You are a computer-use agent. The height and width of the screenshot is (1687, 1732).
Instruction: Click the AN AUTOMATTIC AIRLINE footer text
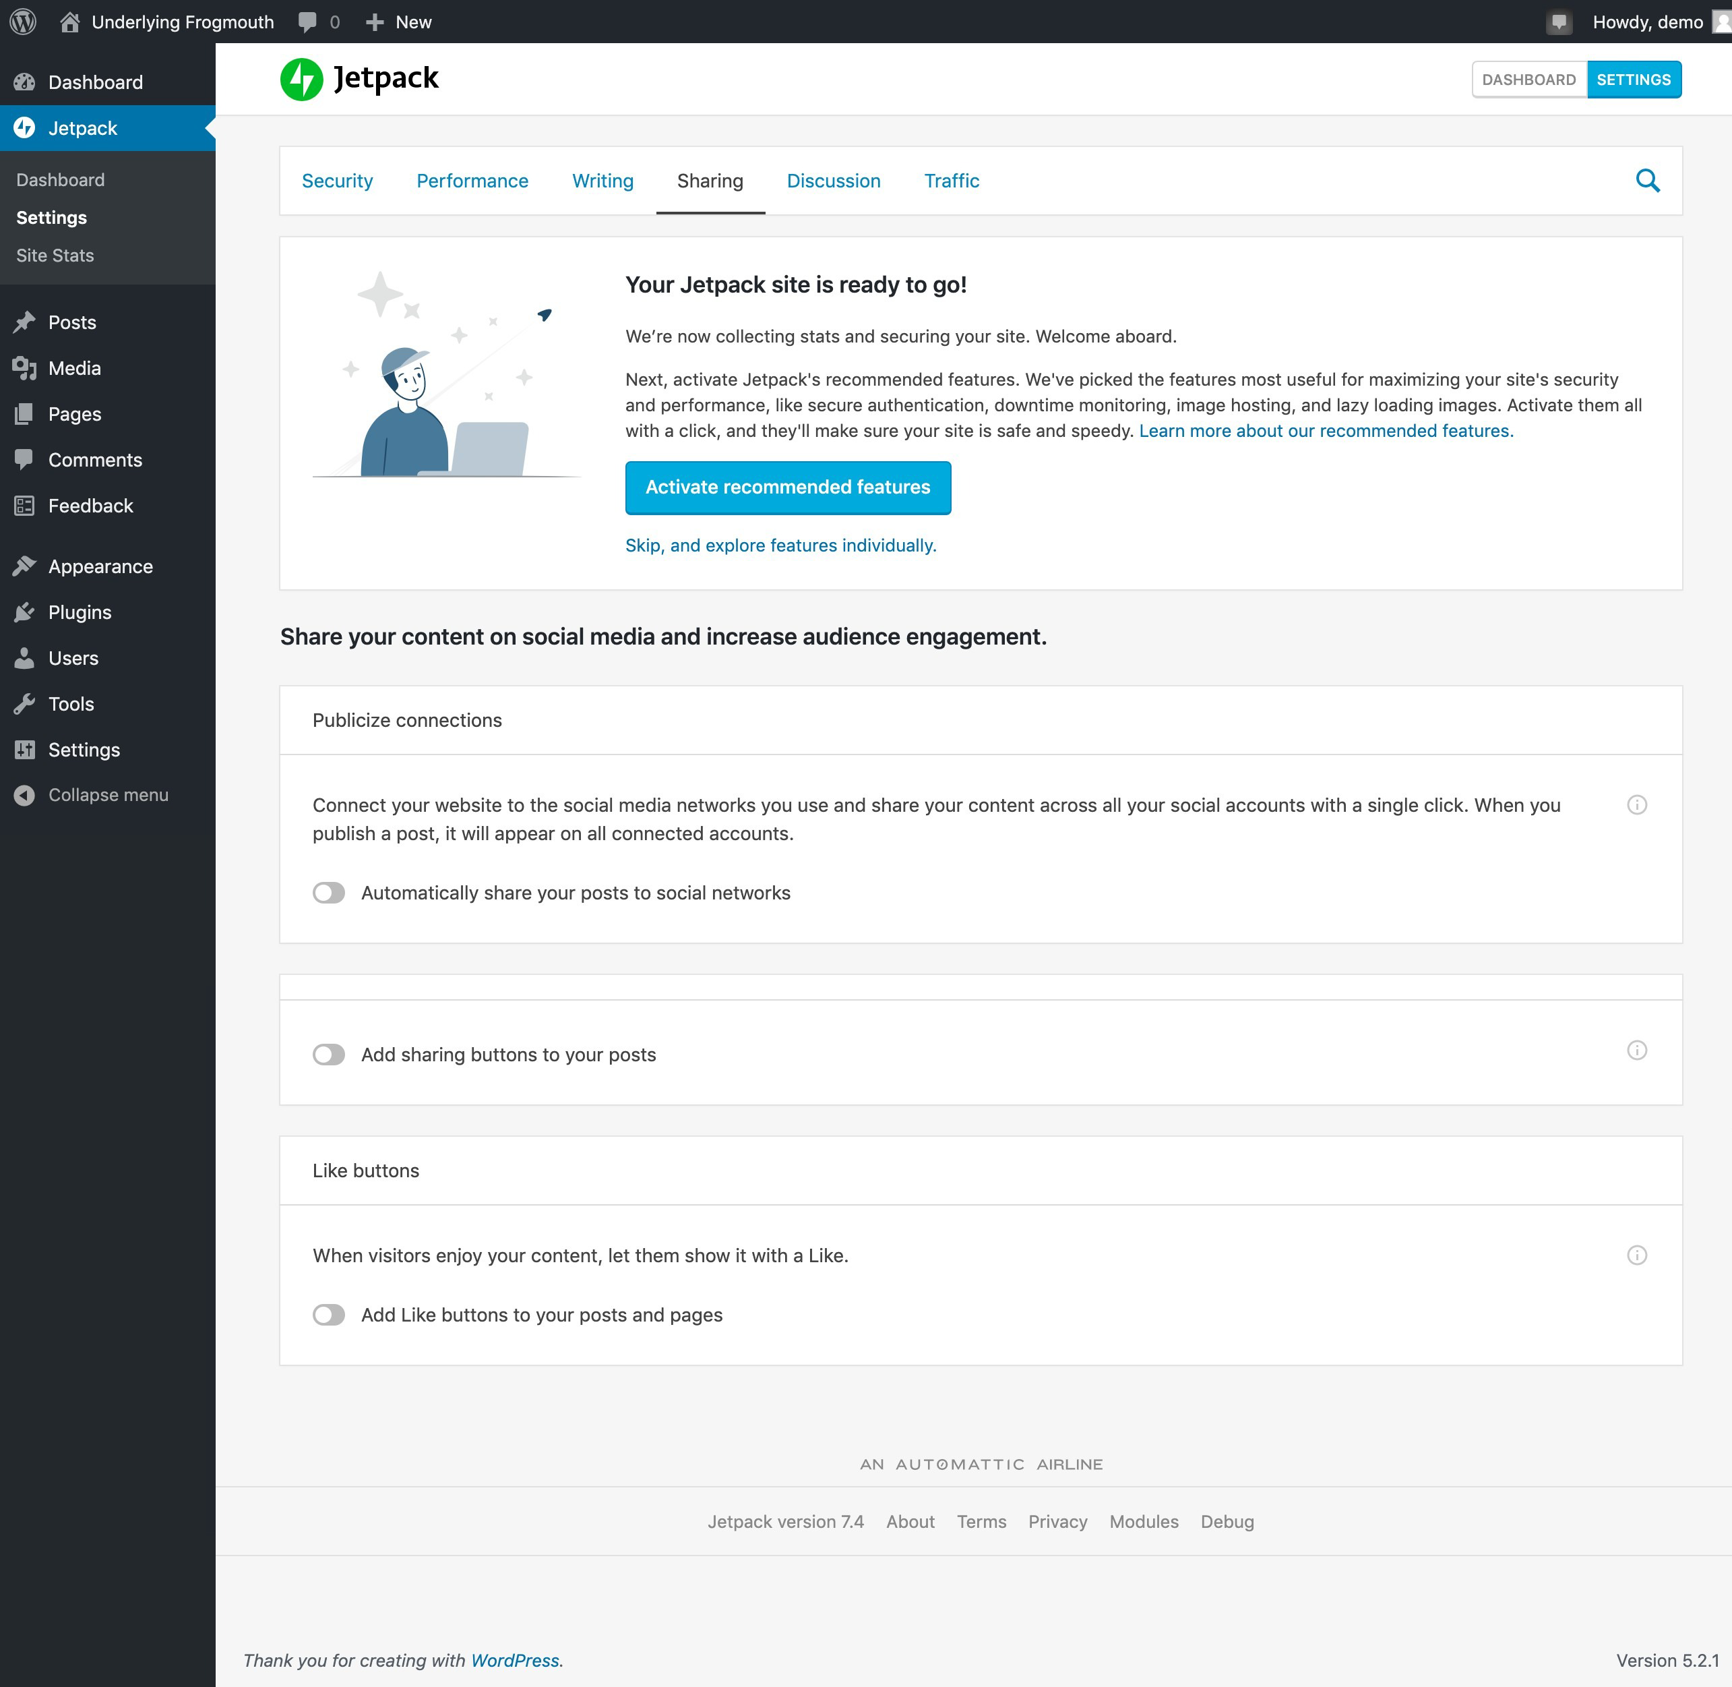pyautogui.click(x=981, y=1464)
